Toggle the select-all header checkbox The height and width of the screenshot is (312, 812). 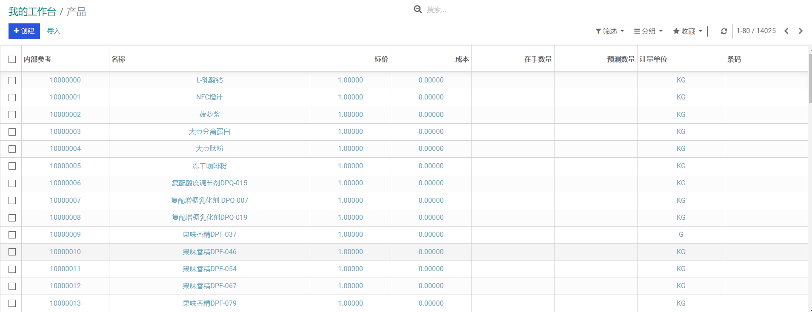(12, 59)
